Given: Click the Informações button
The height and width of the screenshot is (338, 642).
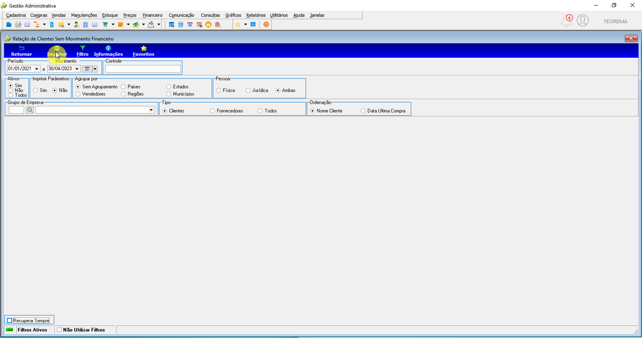Looking at the screenshot, I should (109, 51).
